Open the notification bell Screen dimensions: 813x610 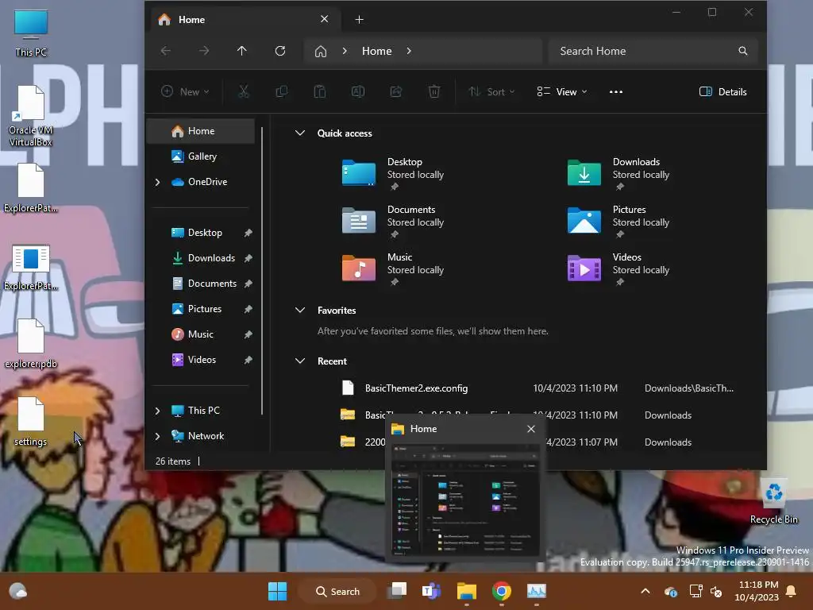click(792, 591)
